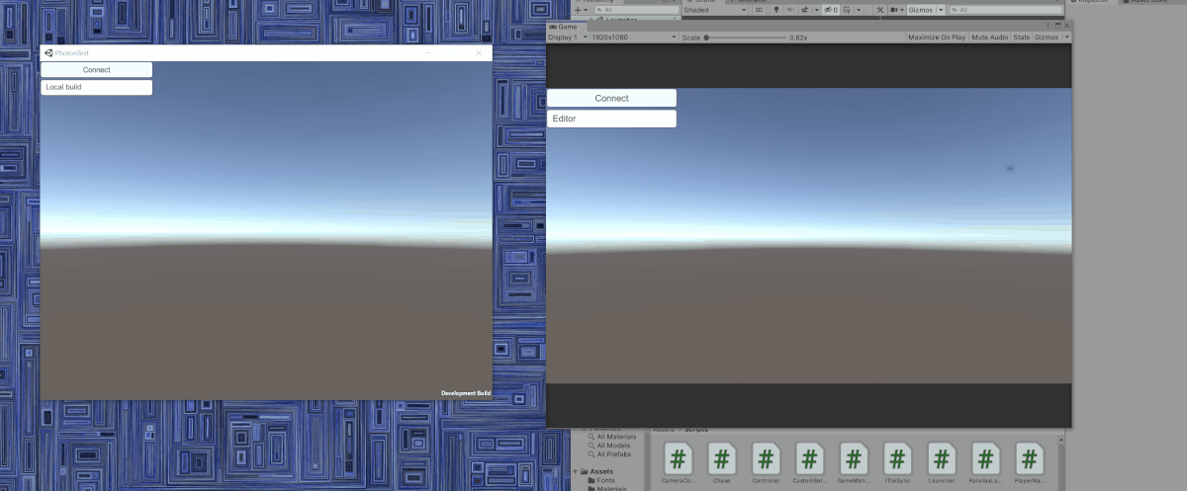Viewport: 1187px width, 491px height.
Task: Open the Shaded draw mode dropdown
Action: point(715,10)
